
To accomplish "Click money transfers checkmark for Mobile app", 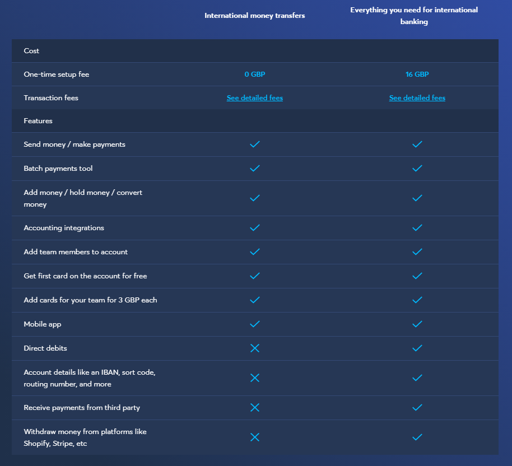I will click(255, 324).
